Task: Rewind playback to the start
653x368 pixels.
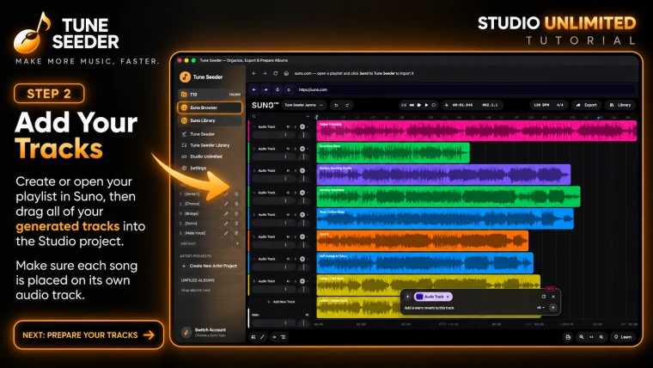Action: click(412, 105)
